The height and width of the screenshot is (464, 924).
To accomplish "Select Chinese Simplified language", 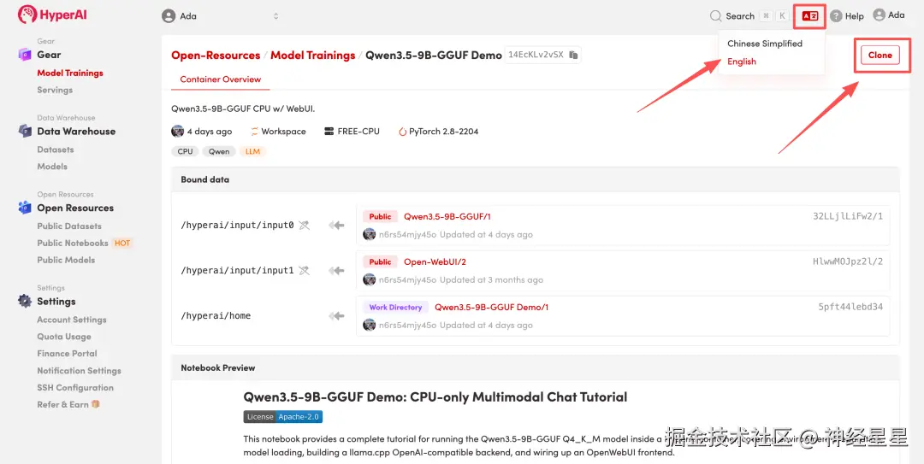I will 764,44.
